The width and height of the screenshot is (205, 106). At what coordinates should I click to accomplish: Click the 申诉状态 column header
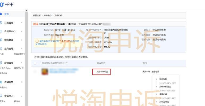tap(101, 63)
